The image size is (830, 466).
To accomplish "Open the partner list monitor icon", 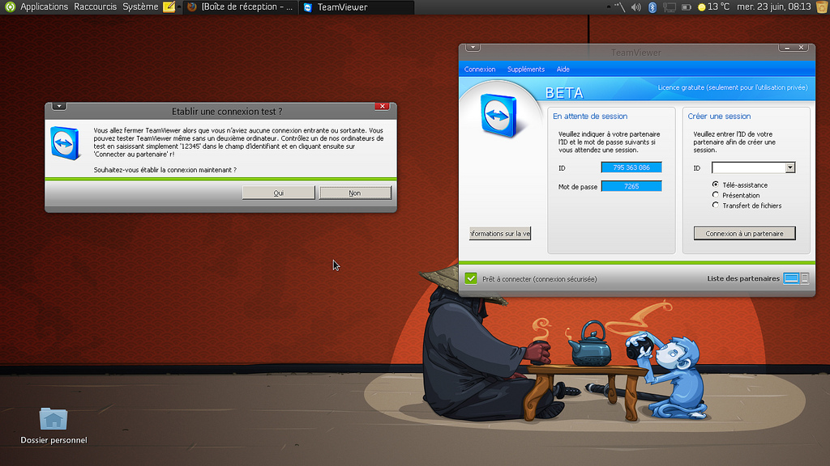I will click(791, 278).
